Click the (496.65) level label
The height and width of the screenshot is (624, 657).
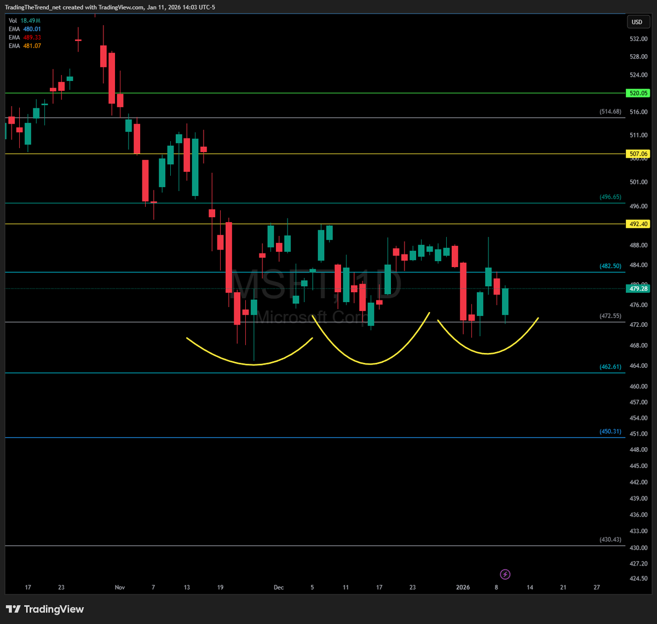[610, 197]
